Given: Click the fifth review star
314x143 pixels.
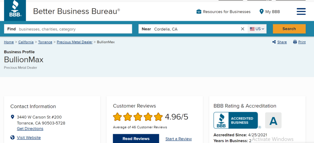Looking at the screenshot, I should point(159,117).
